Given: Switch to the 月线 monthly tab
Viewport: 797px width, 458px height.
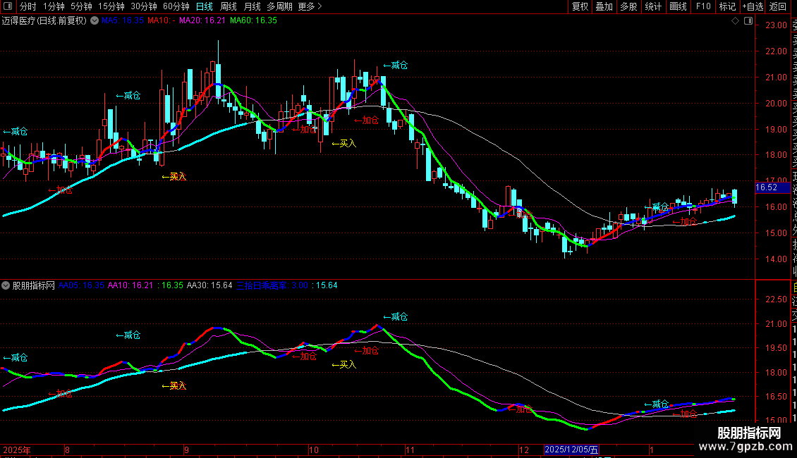Looking at the screenshot, I should pyautogui.click(x=252, y=6).
